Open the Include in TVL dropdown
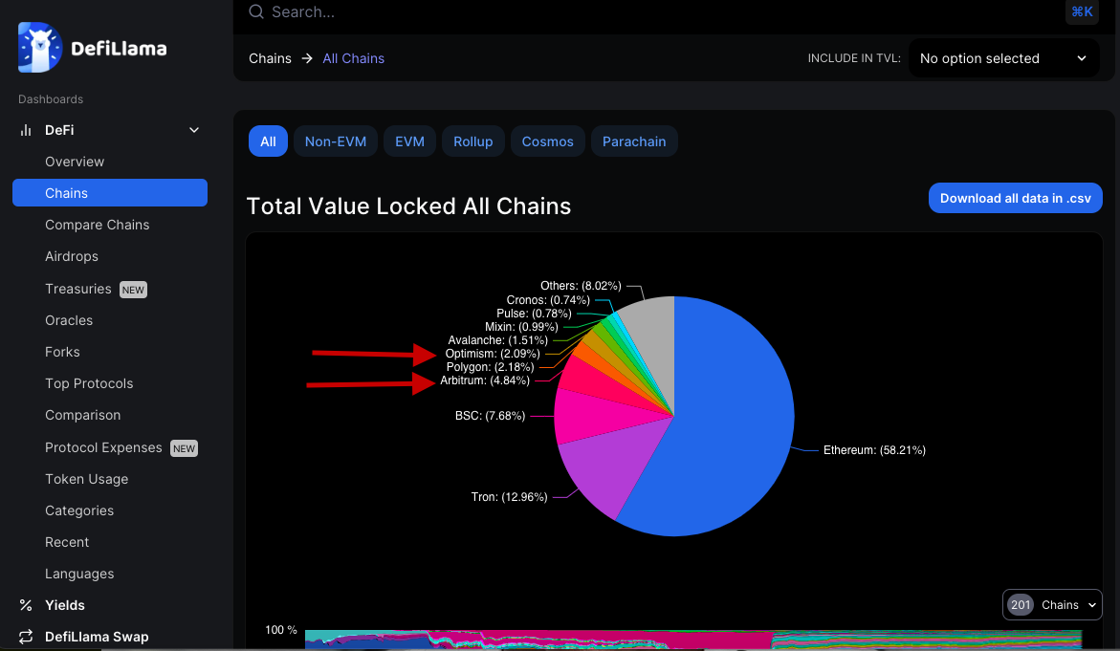The image size is (1120, 651). click(1003, 58)
